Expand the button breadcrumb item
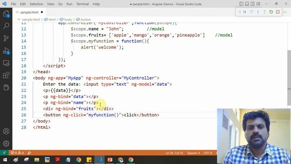Viewport: 291px width, 164px height. (x=86, y=20)
